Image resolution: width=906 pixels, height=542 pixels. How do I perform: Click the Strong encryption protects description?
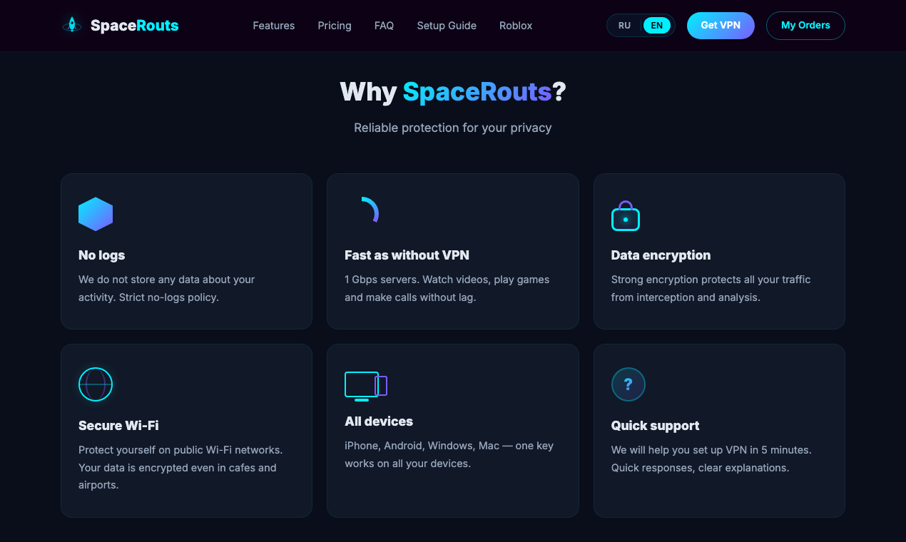711,288
